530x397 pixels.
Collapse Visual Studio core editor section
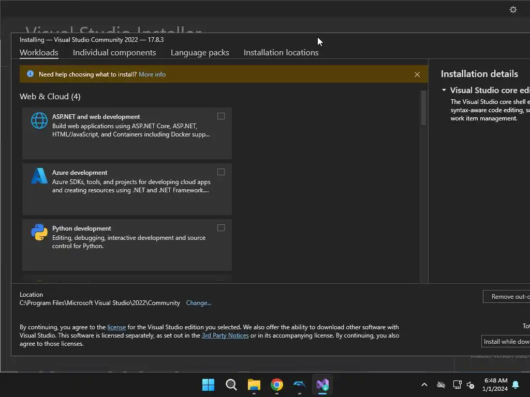point(444,90)
